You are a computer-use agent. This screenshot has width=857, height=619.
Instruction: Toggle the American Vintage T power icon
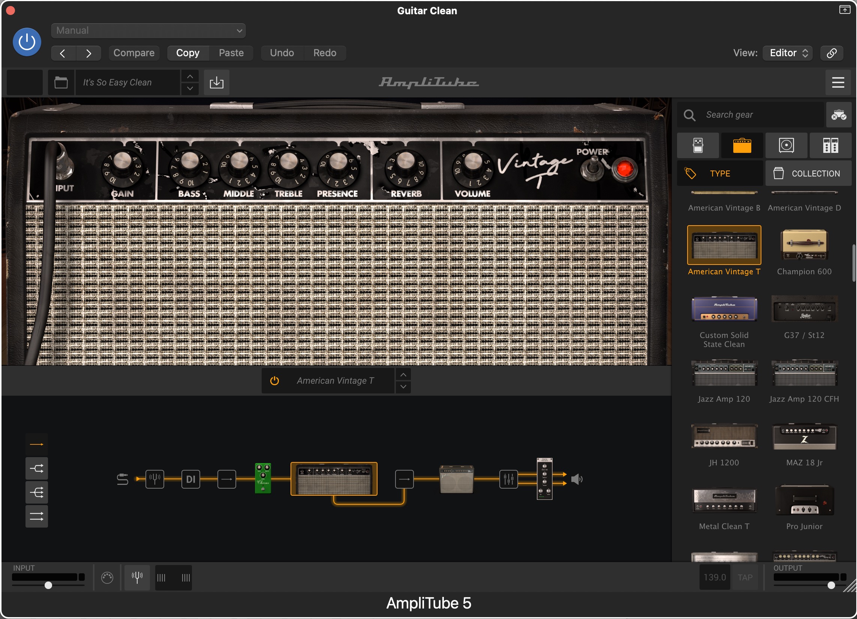(x=274, y=381)
